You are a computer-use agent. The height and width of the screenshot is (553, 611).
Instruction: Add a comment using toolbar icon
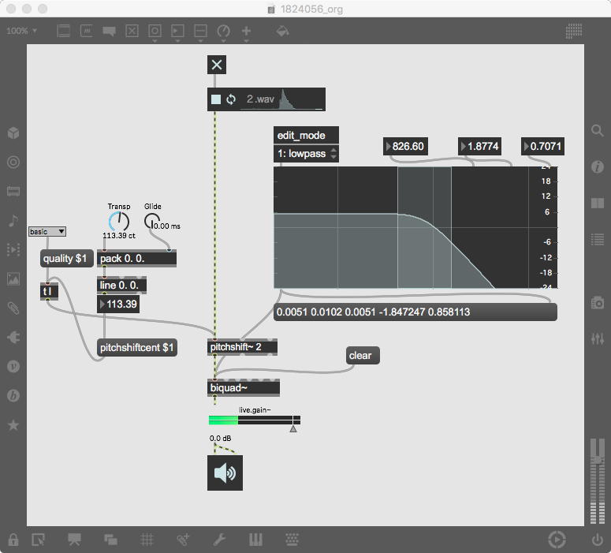point(109,32)
